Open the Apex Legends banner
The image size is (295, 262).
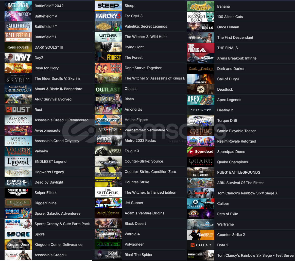201,100
